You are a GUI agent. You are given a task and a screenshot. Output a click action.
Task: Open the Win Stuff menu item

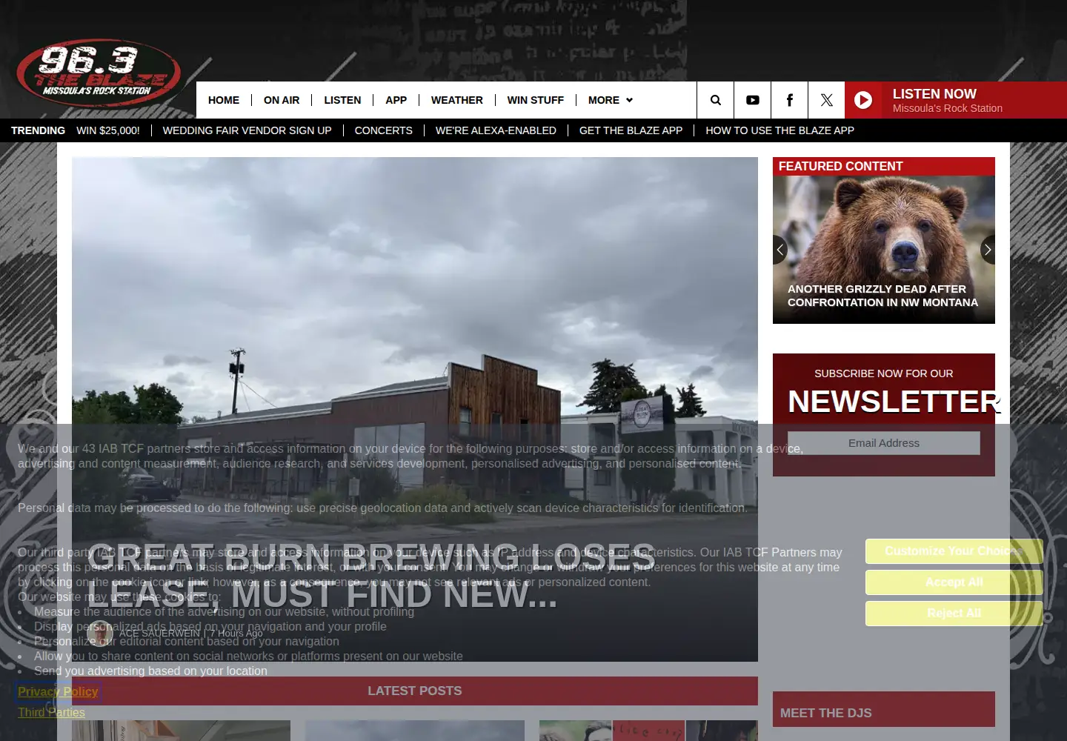pos(536,100)
